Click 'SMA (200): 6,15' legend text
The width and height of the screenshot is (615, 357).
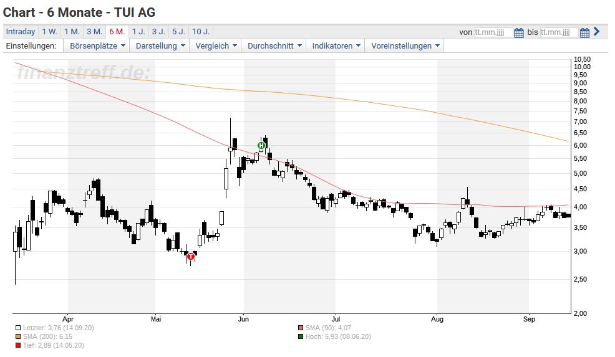(x=47, y=336)
